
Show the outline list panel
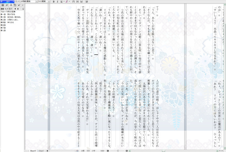point(11,5)
